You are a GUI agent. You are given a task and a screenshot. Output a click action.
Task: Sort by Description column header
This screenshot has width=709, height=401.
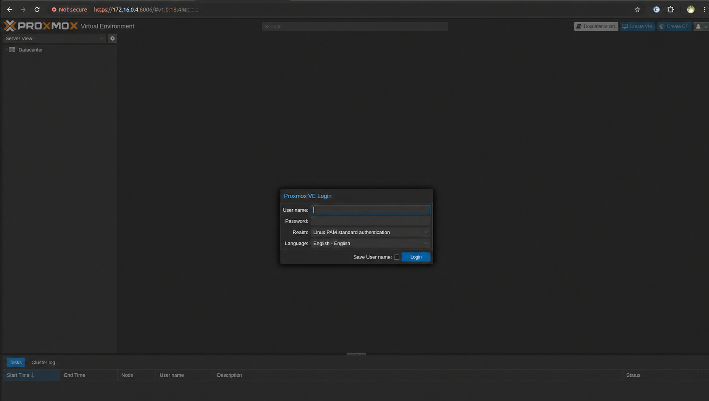[417, 375]
